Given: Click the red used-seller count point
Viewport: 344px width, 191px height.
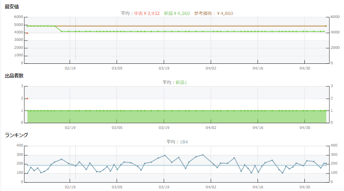Looking at the screenshot, I should click(27, 99).
